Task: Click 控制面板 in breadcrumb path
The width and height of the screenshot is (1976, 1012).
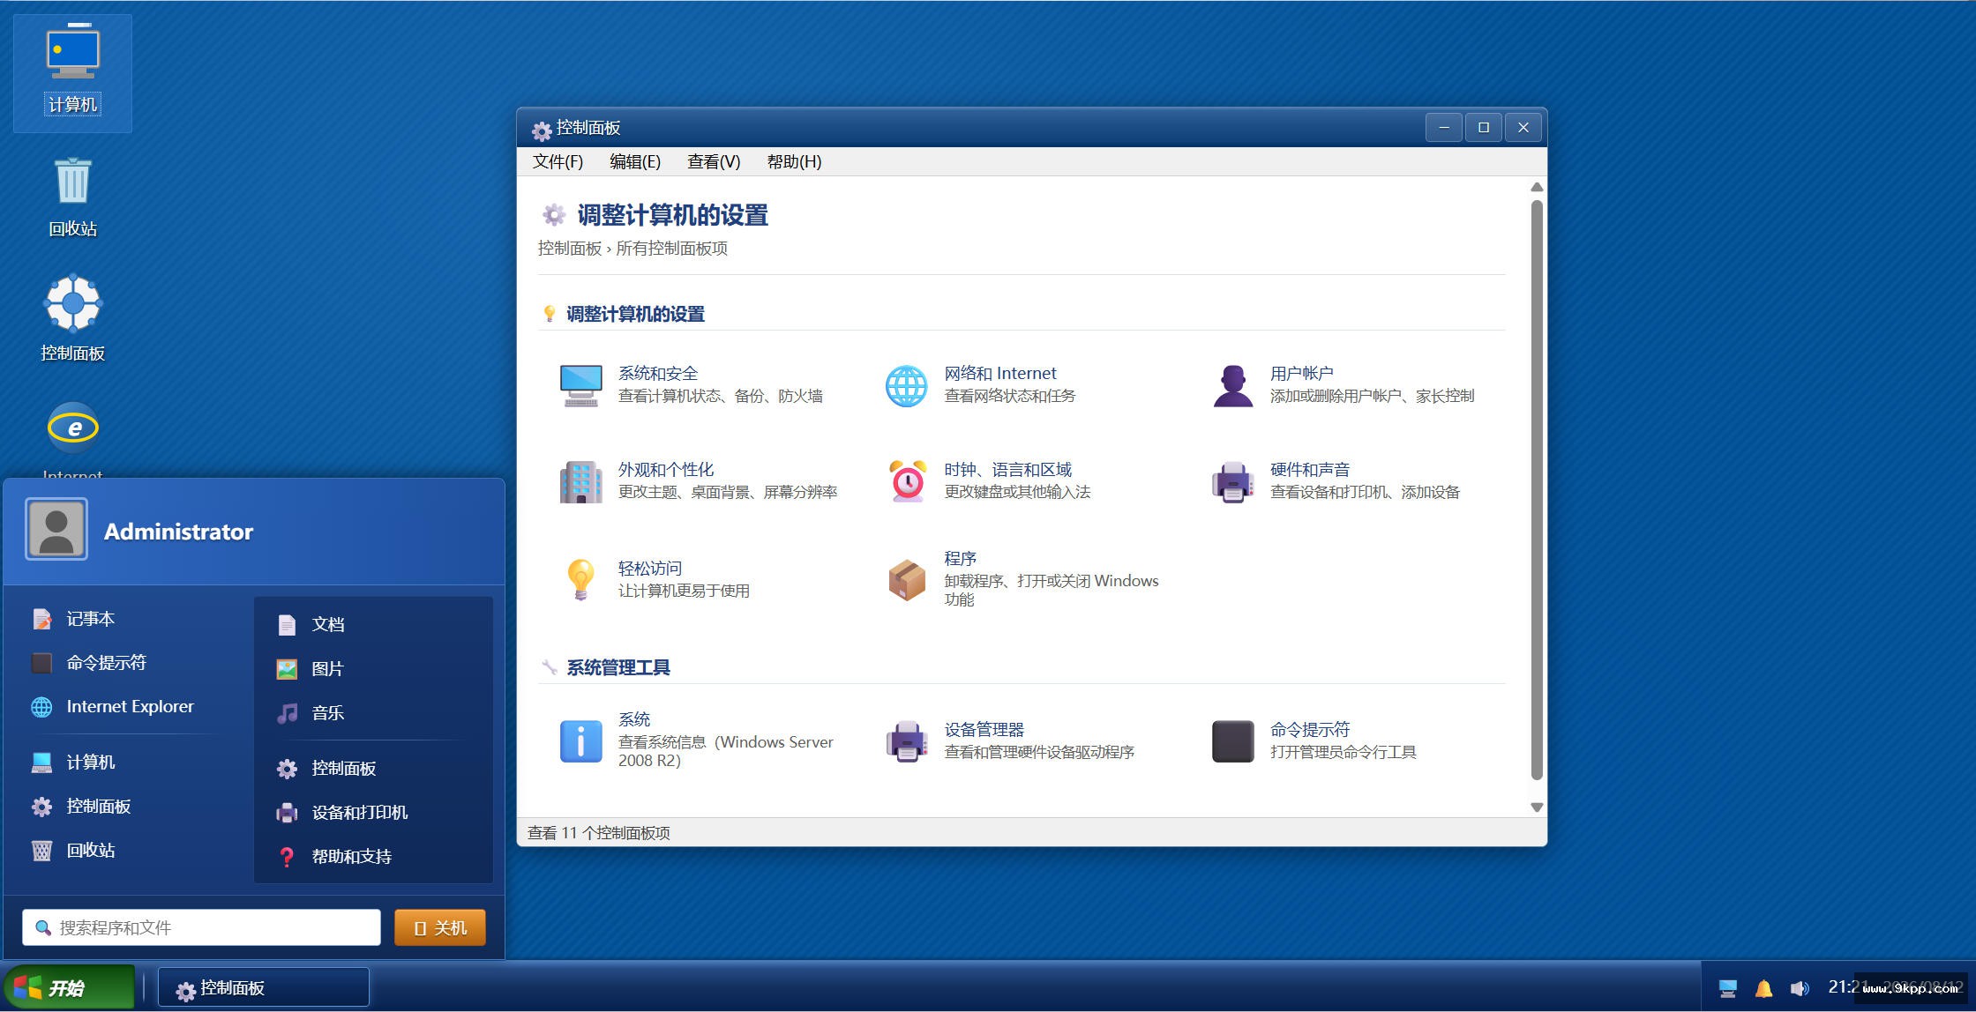Action: pyautogui.click(x=570, y=249)
